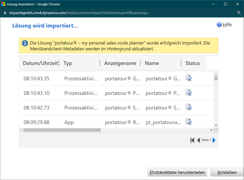
Task: Click status icon for 08:10:43.10 row
Action: 189,93
